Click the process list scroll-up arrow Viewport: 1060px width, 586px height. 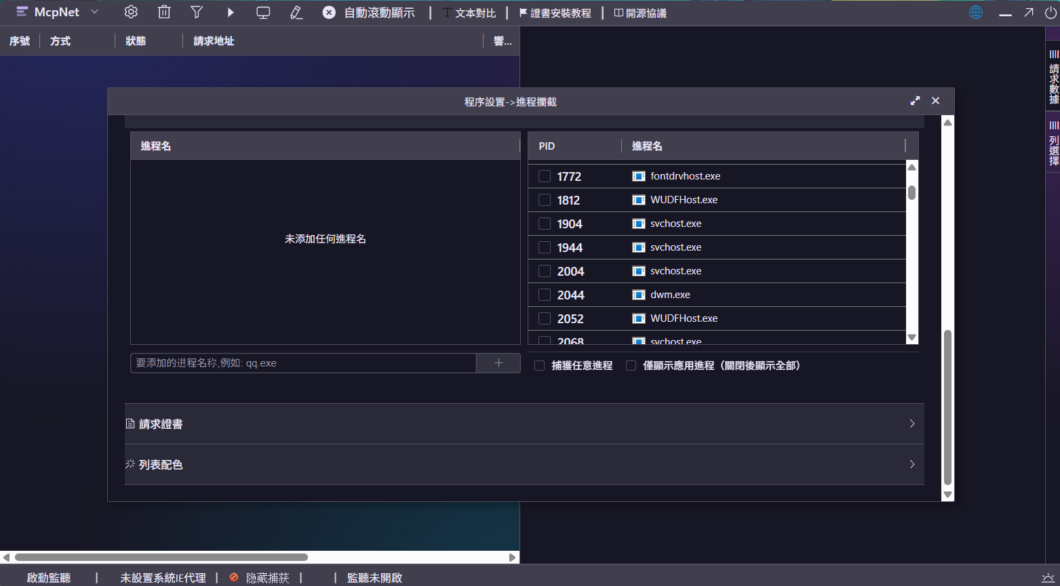tap(912, 167)
